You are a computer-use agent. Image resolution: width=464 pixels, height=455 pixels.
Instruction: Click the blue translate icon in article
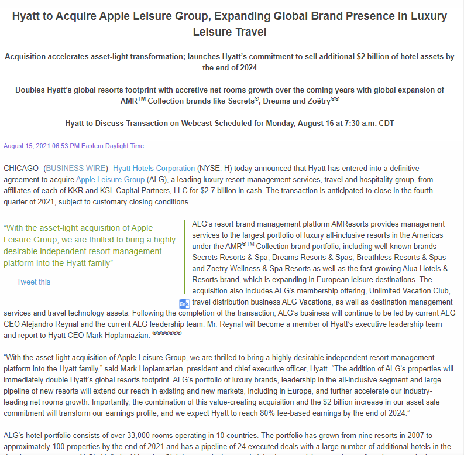pos(184,303)
